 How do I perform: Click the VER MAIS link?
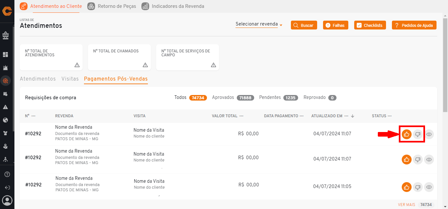(x=406, y=205)
